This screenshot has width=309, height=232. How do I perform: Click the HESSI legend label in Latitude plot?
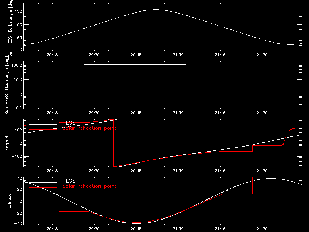(x=69, y=181)
